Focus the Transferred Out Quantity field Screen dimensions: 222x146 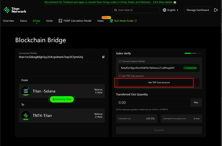153,102
